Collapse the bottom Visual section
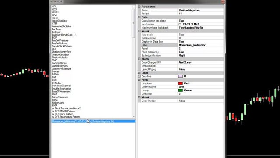Viewport: 280px width, 158px height. [x=139, y=97]
